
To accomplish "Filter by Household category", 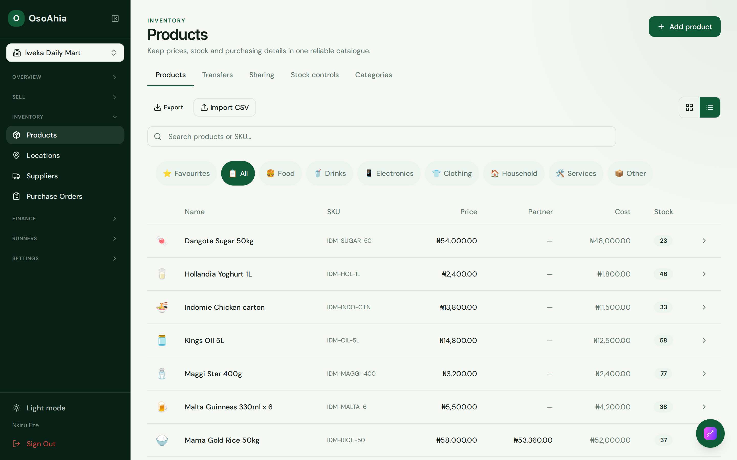I will click(x=513, y=174).
